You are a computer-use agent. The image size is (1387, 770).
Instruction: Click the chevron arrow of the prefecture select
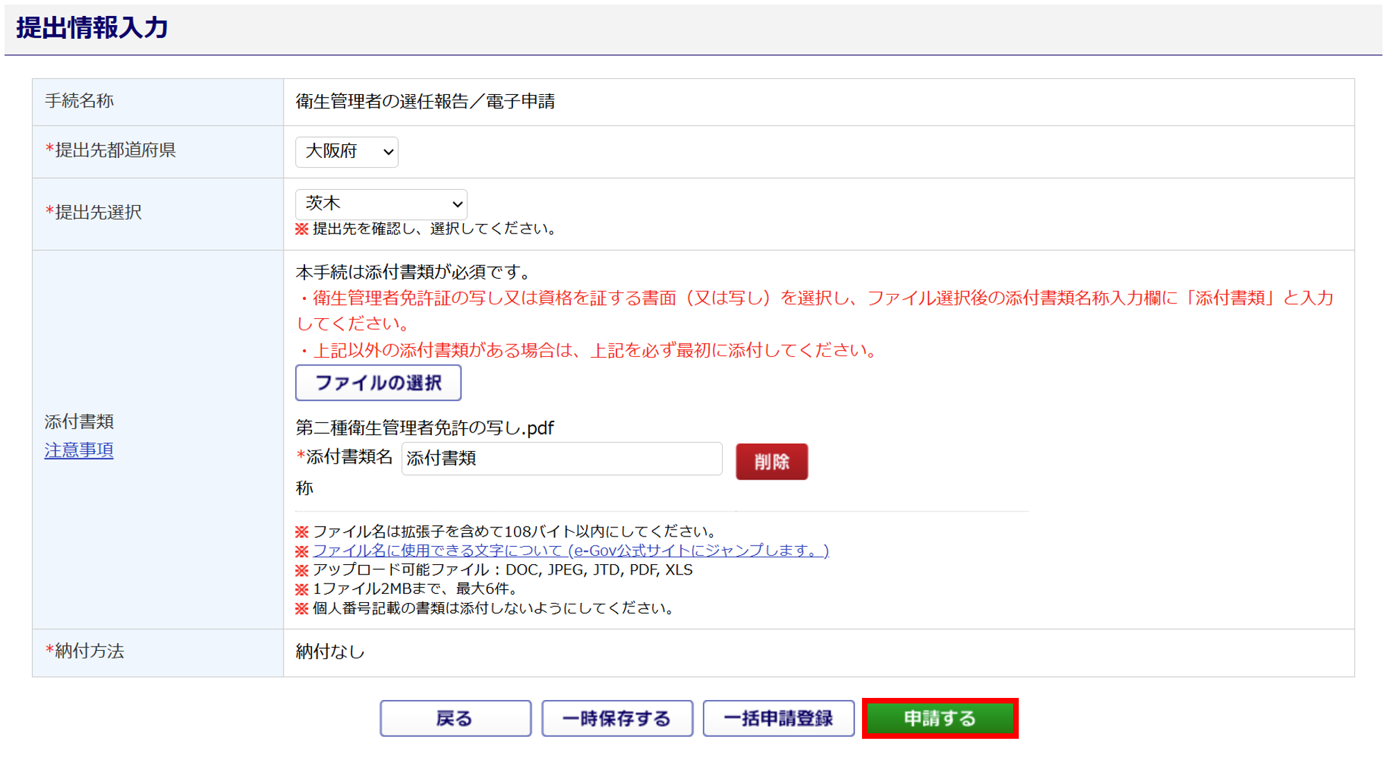coord(388,152)
